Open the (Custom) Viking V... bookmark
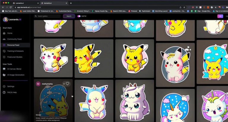This screenshot has height=122, width=228. click(x=82, y=11)
